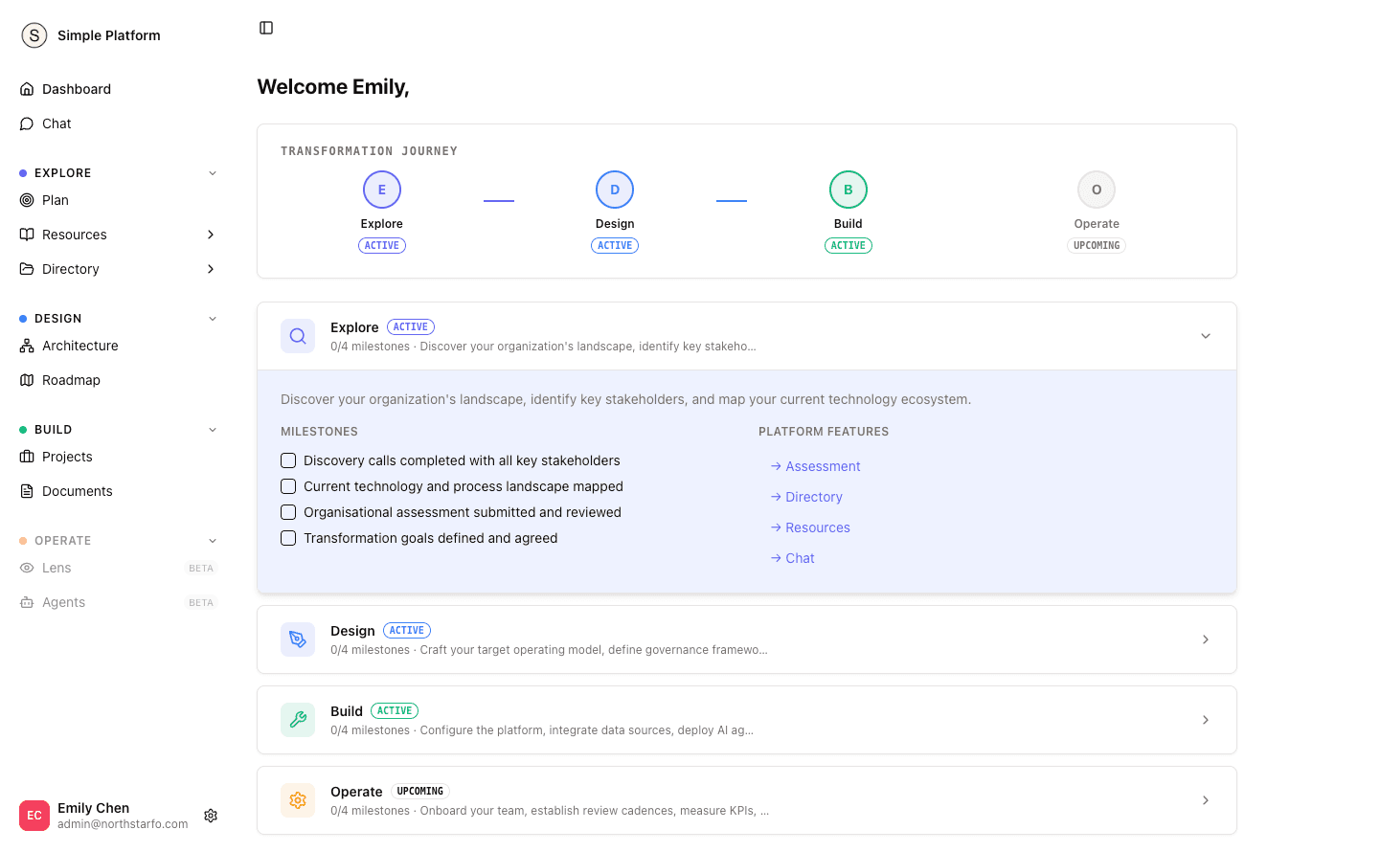Click the Directory folder icon
Image resolution: width=1380 pixels, height=852 pixels.
27,269
